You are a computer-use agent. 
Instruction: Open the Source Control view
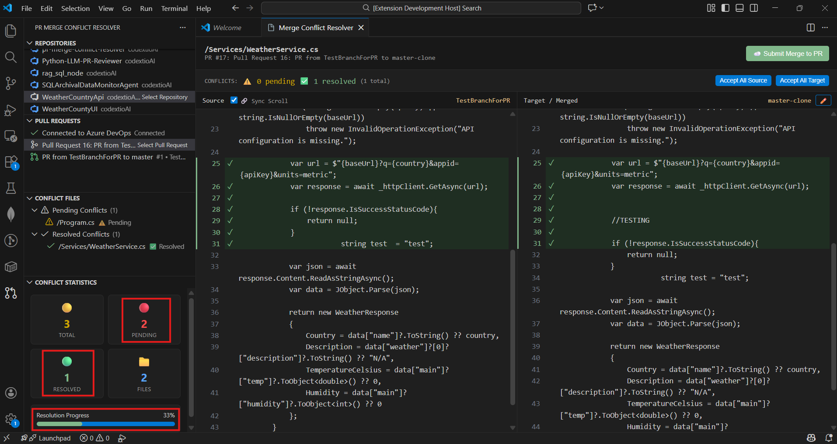[11, 83]
